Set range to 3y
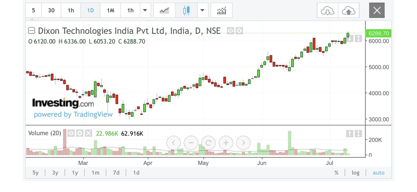The image size is (417, 192). [x=55, y=173]
